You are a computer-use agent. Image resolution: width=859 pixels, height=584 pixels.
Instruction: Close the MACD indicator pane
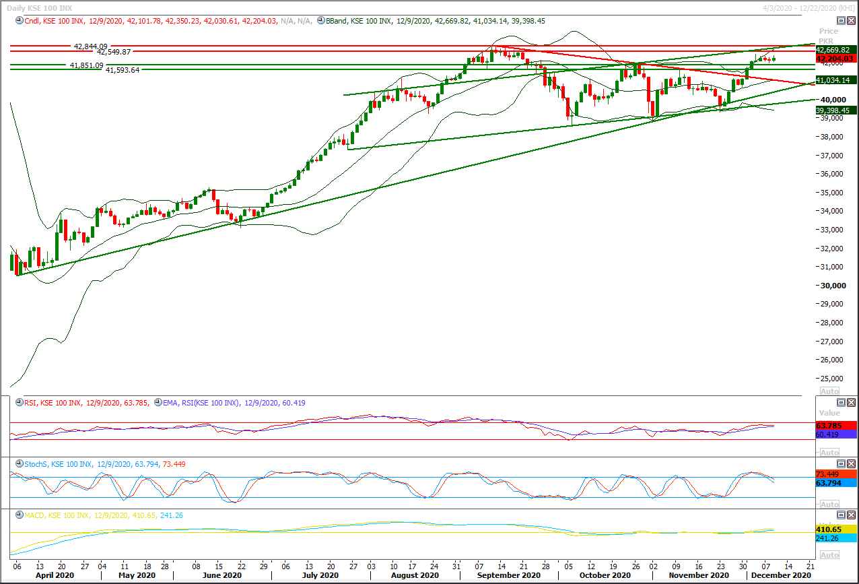851,515
